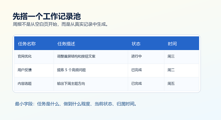
Task: Click the slide title 先搭一个工作记录池
Action: coord(47,16)
